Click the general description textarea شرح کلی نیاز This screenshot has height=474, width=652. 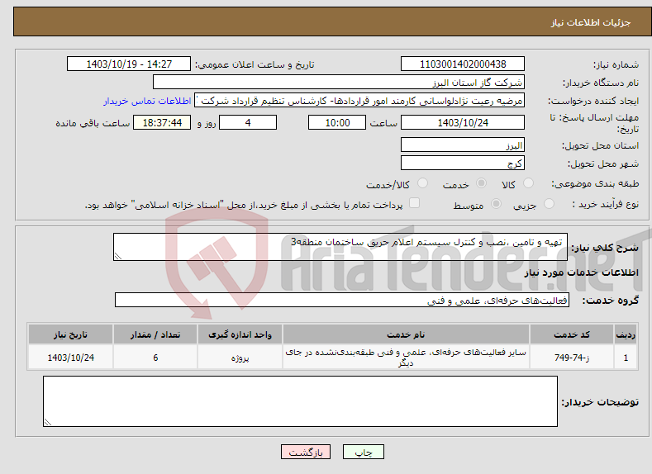340,247
